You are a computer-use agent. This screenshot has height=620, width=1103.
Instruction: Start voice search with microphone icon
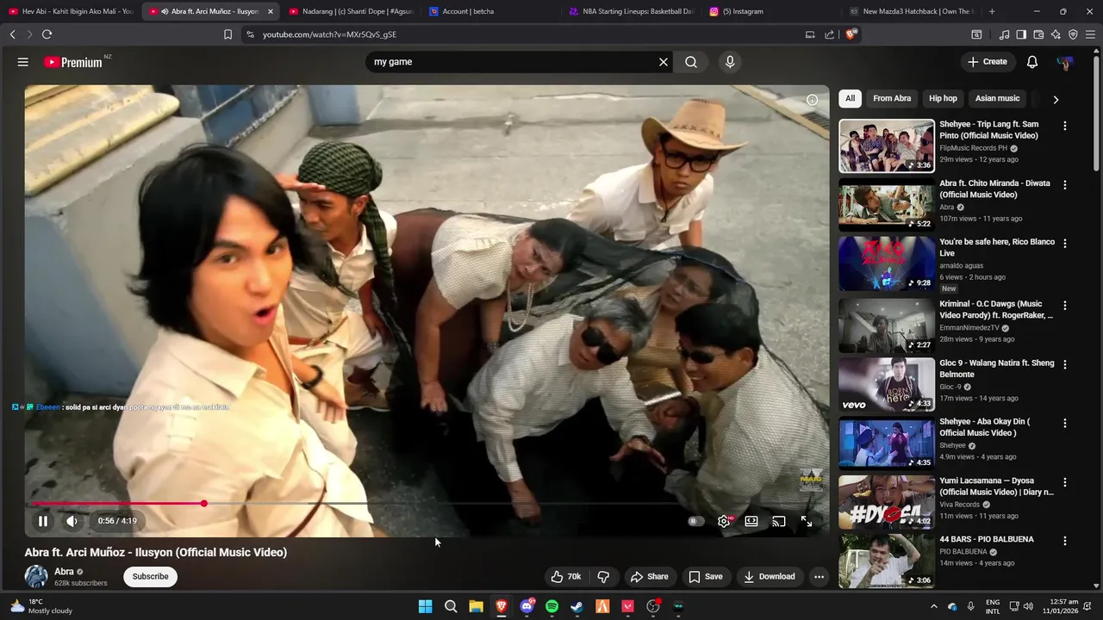click(x=730, y=62)
